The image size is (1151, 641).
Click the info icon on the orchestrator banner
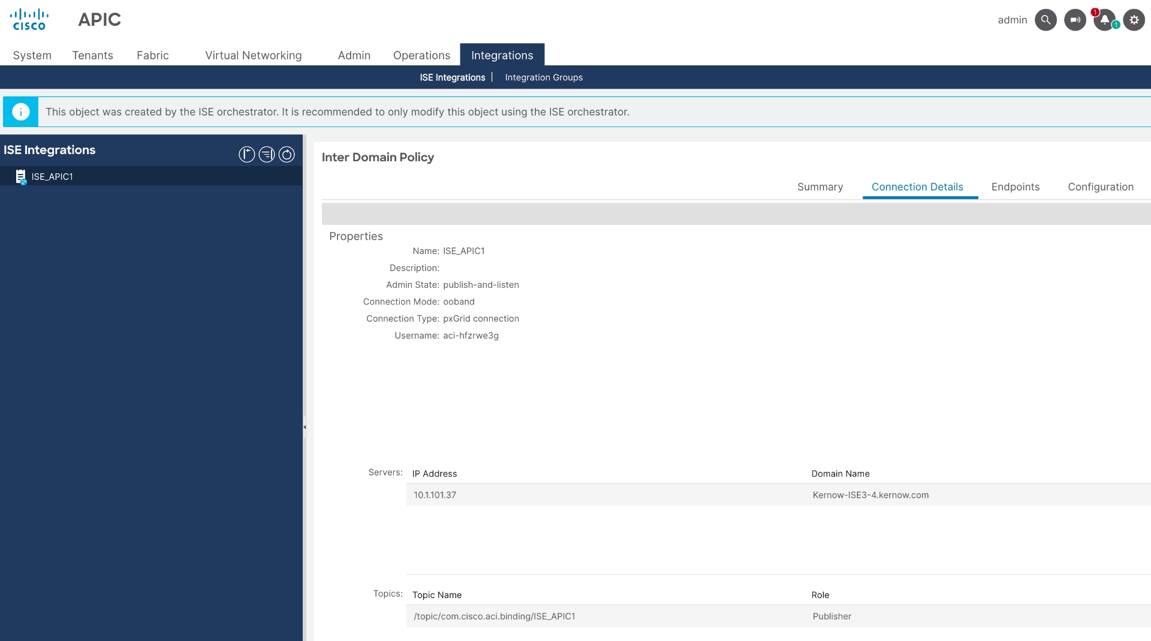coord(21,112)
